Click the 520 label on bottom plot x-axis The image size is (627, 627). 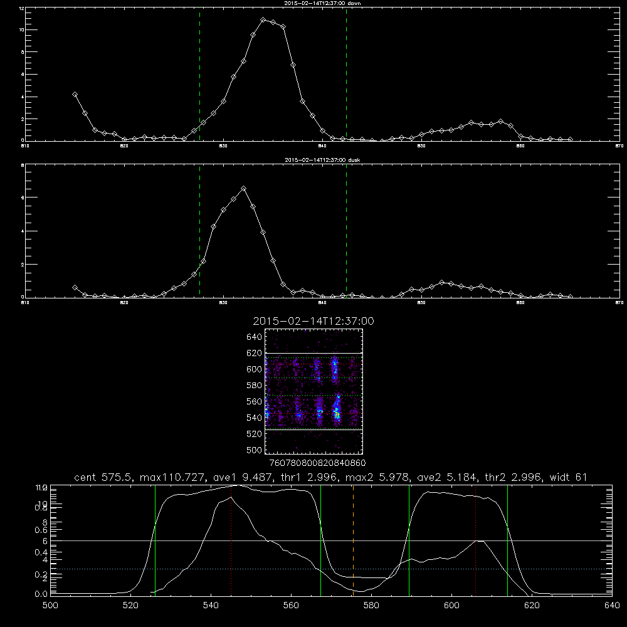[130, 606]
